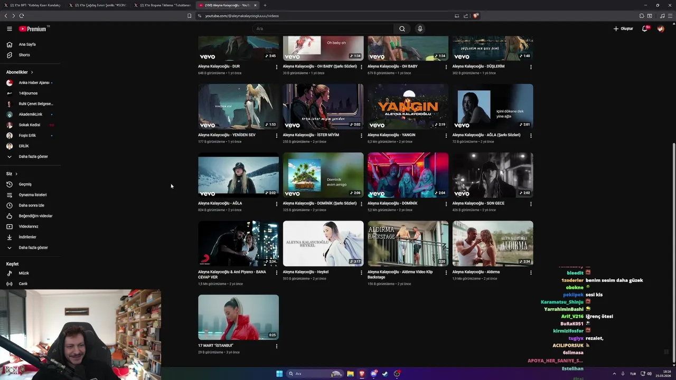Image resolution: width=676 pixels, height=380 pixels.
Task: Start voice search with microphone icon
Action: pyautogui.click(x=420, y=28)
